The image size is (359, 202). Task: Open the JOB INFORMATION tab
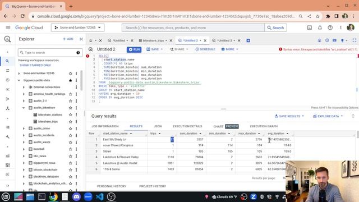(105, 126)
